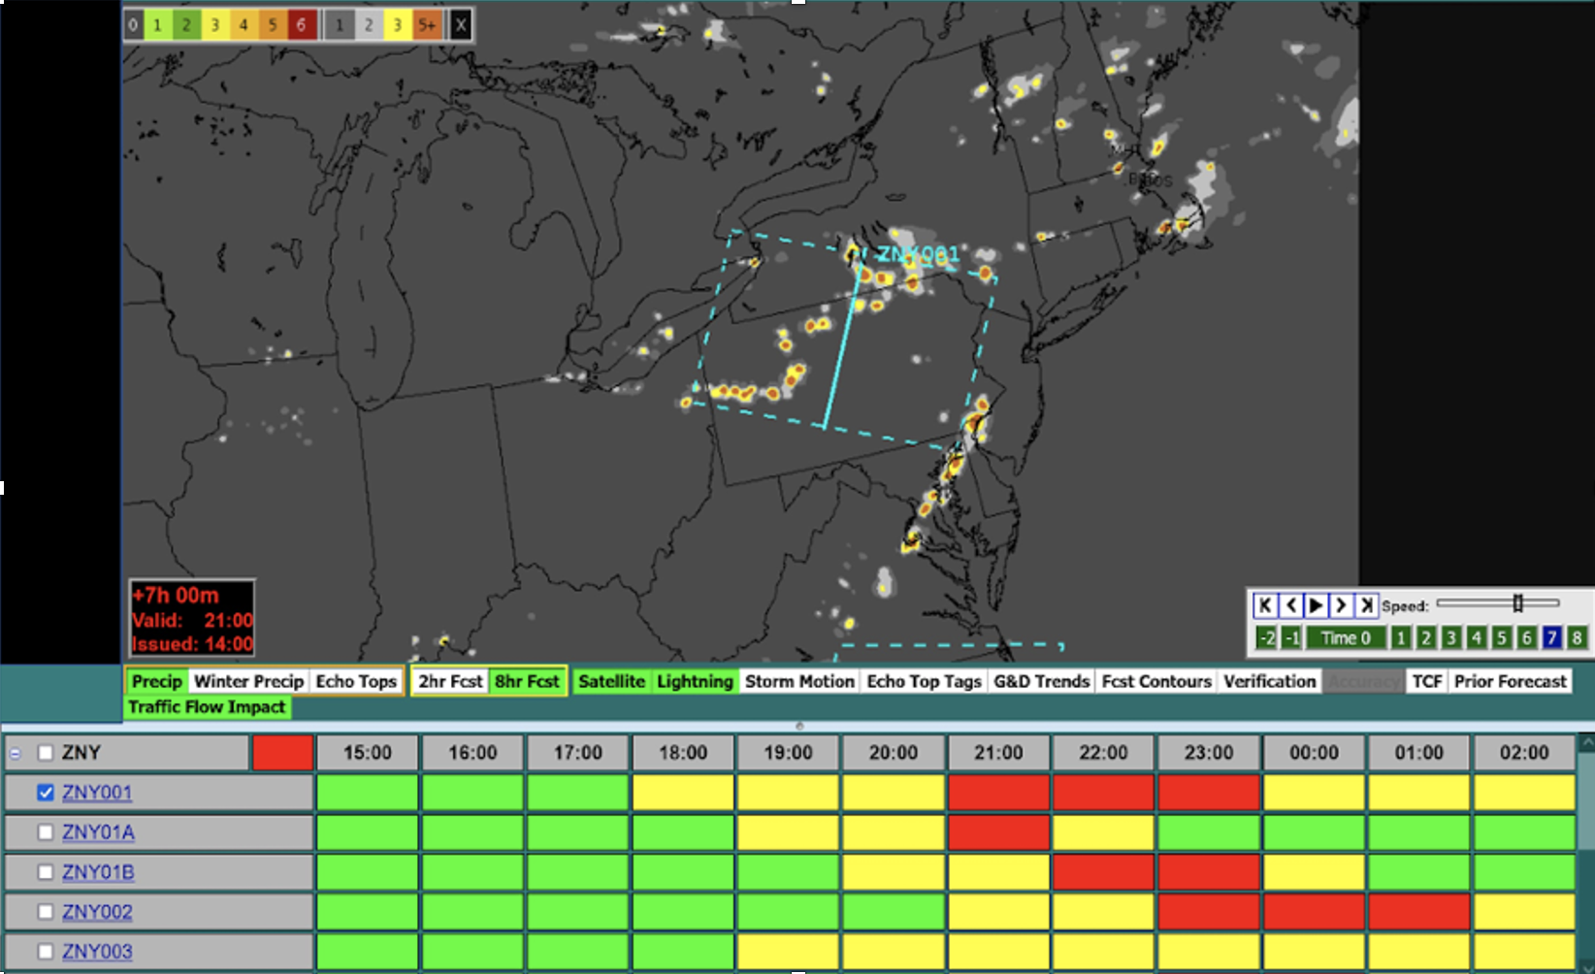Click ZNY001 red cell at 21:00
The image size is (1595, 974).
[x=998, y=793]
